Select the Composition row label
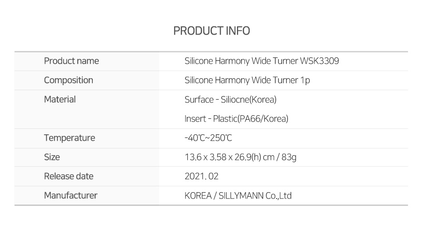The image size is (423, 245). [69, 80]
